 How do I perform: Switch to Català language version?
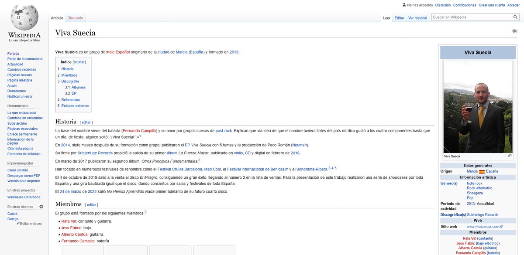click(13, 214)
